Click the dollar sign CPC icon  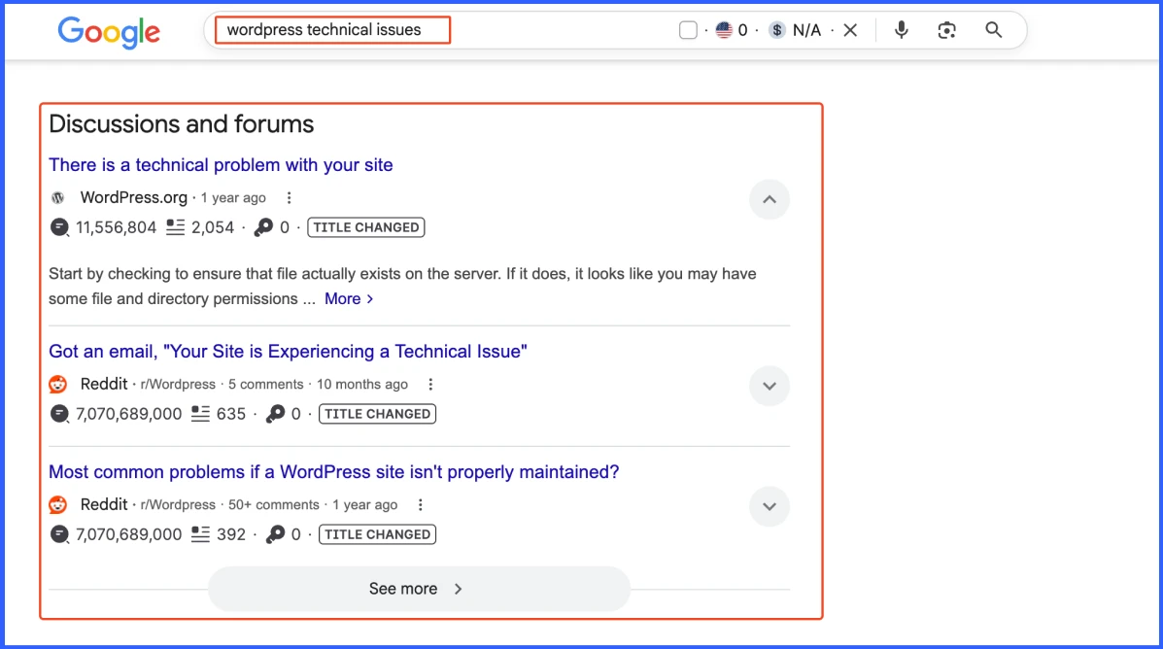point(776,30)
